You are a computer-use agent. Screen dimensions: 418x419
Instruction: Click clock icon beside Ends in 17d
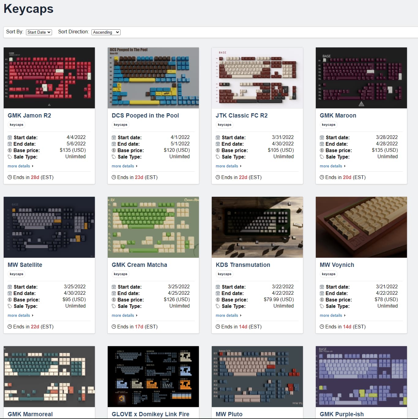coord(114,327)
